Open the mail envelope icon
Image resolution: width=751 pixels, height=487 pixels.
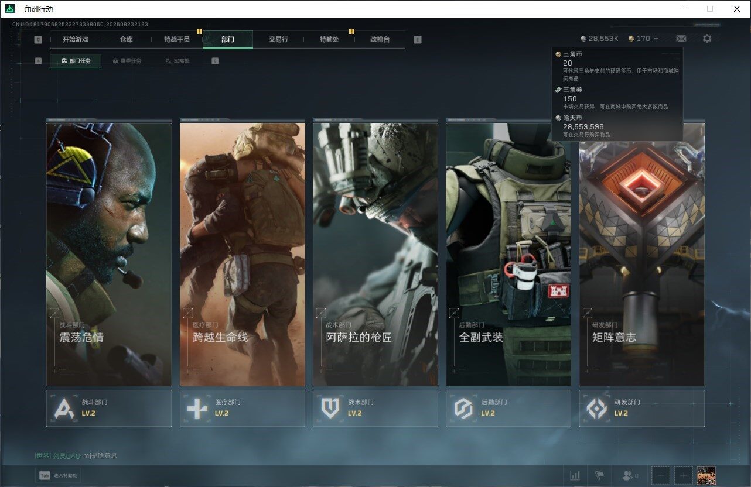point(681,39)
